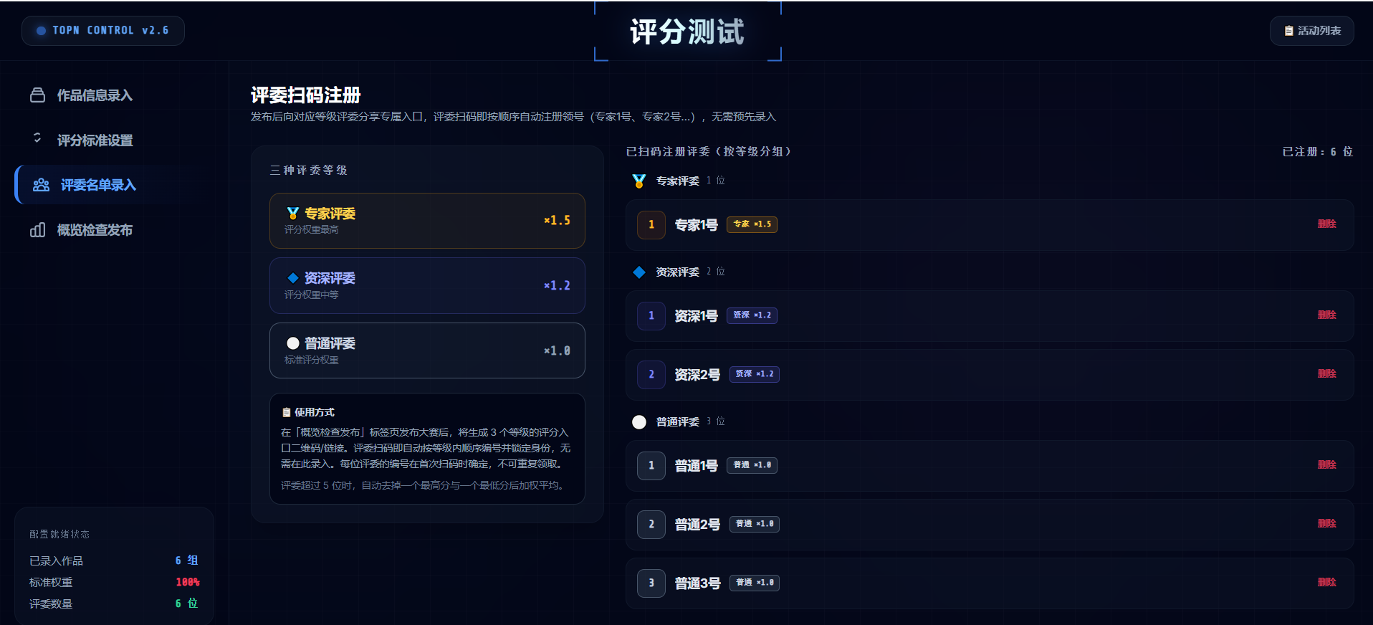The height and width of the screenshot is (625, 1373).
Task: Click the blue diamond icon on 资深评委 card
Action: point(292,278)
